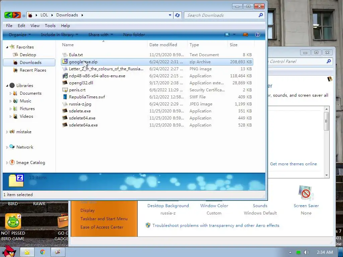Open Desktop Background link

(x=168, y=206)
